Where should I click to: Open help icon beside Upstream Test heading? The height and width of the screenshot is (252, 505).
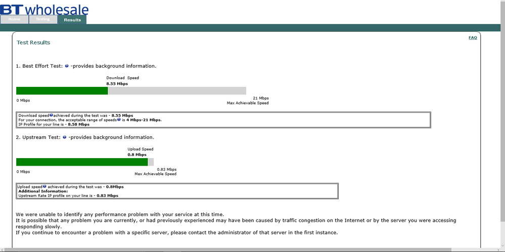click(64, 137)
